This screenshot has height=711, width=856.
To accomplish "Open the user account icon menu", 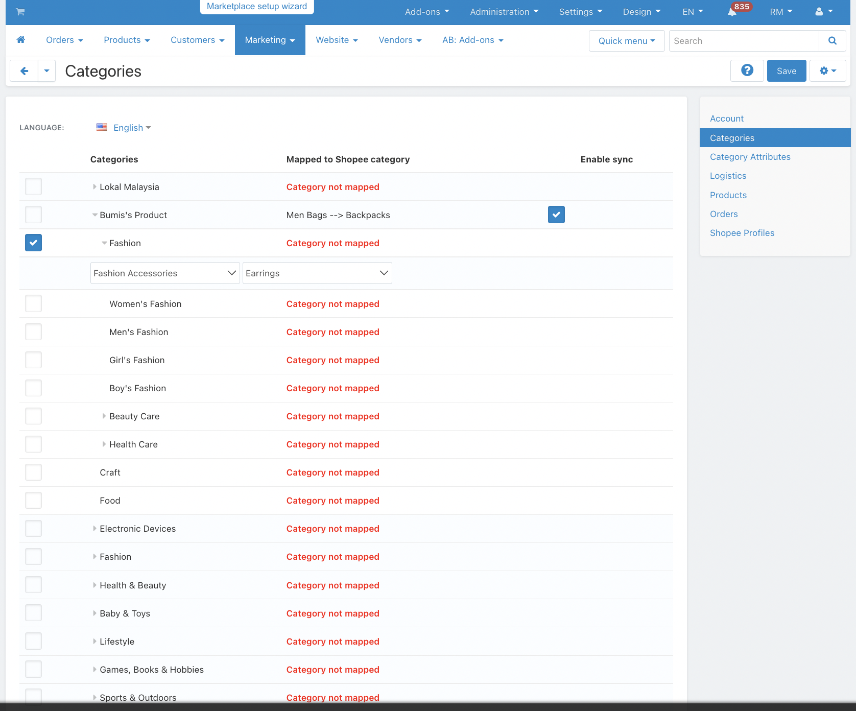I will 824,12.
